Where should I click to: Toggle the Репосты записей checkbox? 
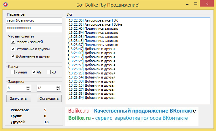coord(13,42)
